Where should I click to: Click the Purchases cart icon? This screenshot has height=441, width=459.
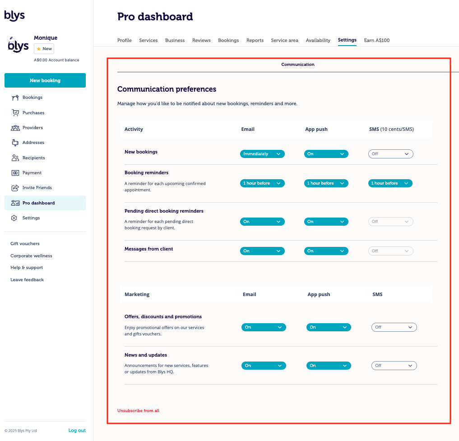click(15, 112)
